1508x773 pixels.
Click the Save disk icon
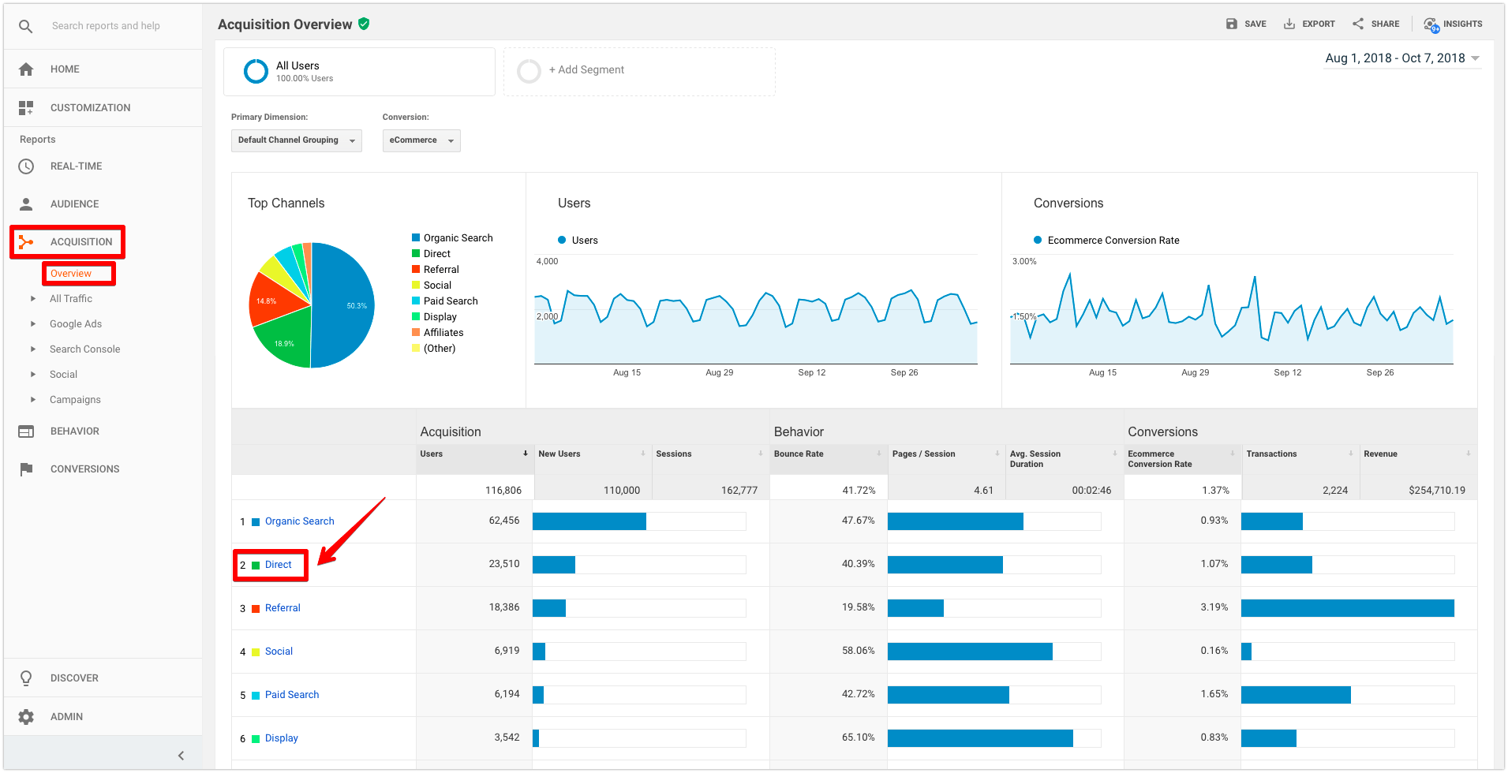[x=1232, y=24]
